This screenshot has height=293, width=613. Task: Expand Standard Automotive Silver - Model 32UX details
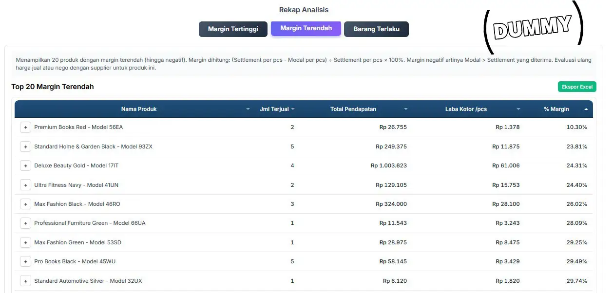coord(25,280)
